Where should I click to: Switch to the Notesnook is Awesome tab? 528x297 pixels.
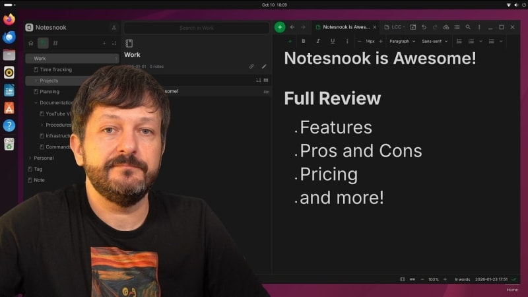pyautogui.click(x=345, y=27)
